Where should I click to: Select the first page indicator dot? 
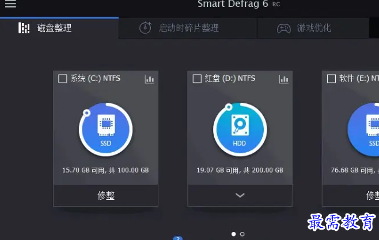pyautogui.click(x=233, y=234)
